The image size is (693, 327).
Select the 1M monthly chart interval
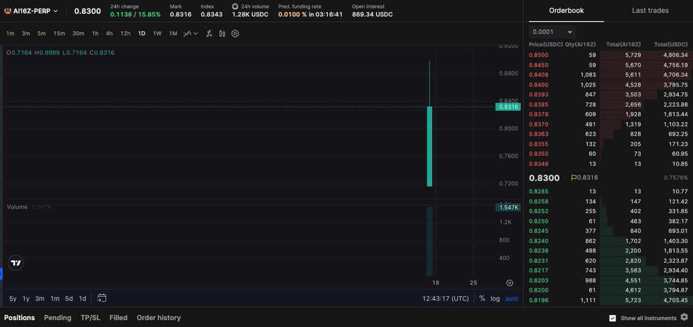pyautogui.click(x=173, y=34)
